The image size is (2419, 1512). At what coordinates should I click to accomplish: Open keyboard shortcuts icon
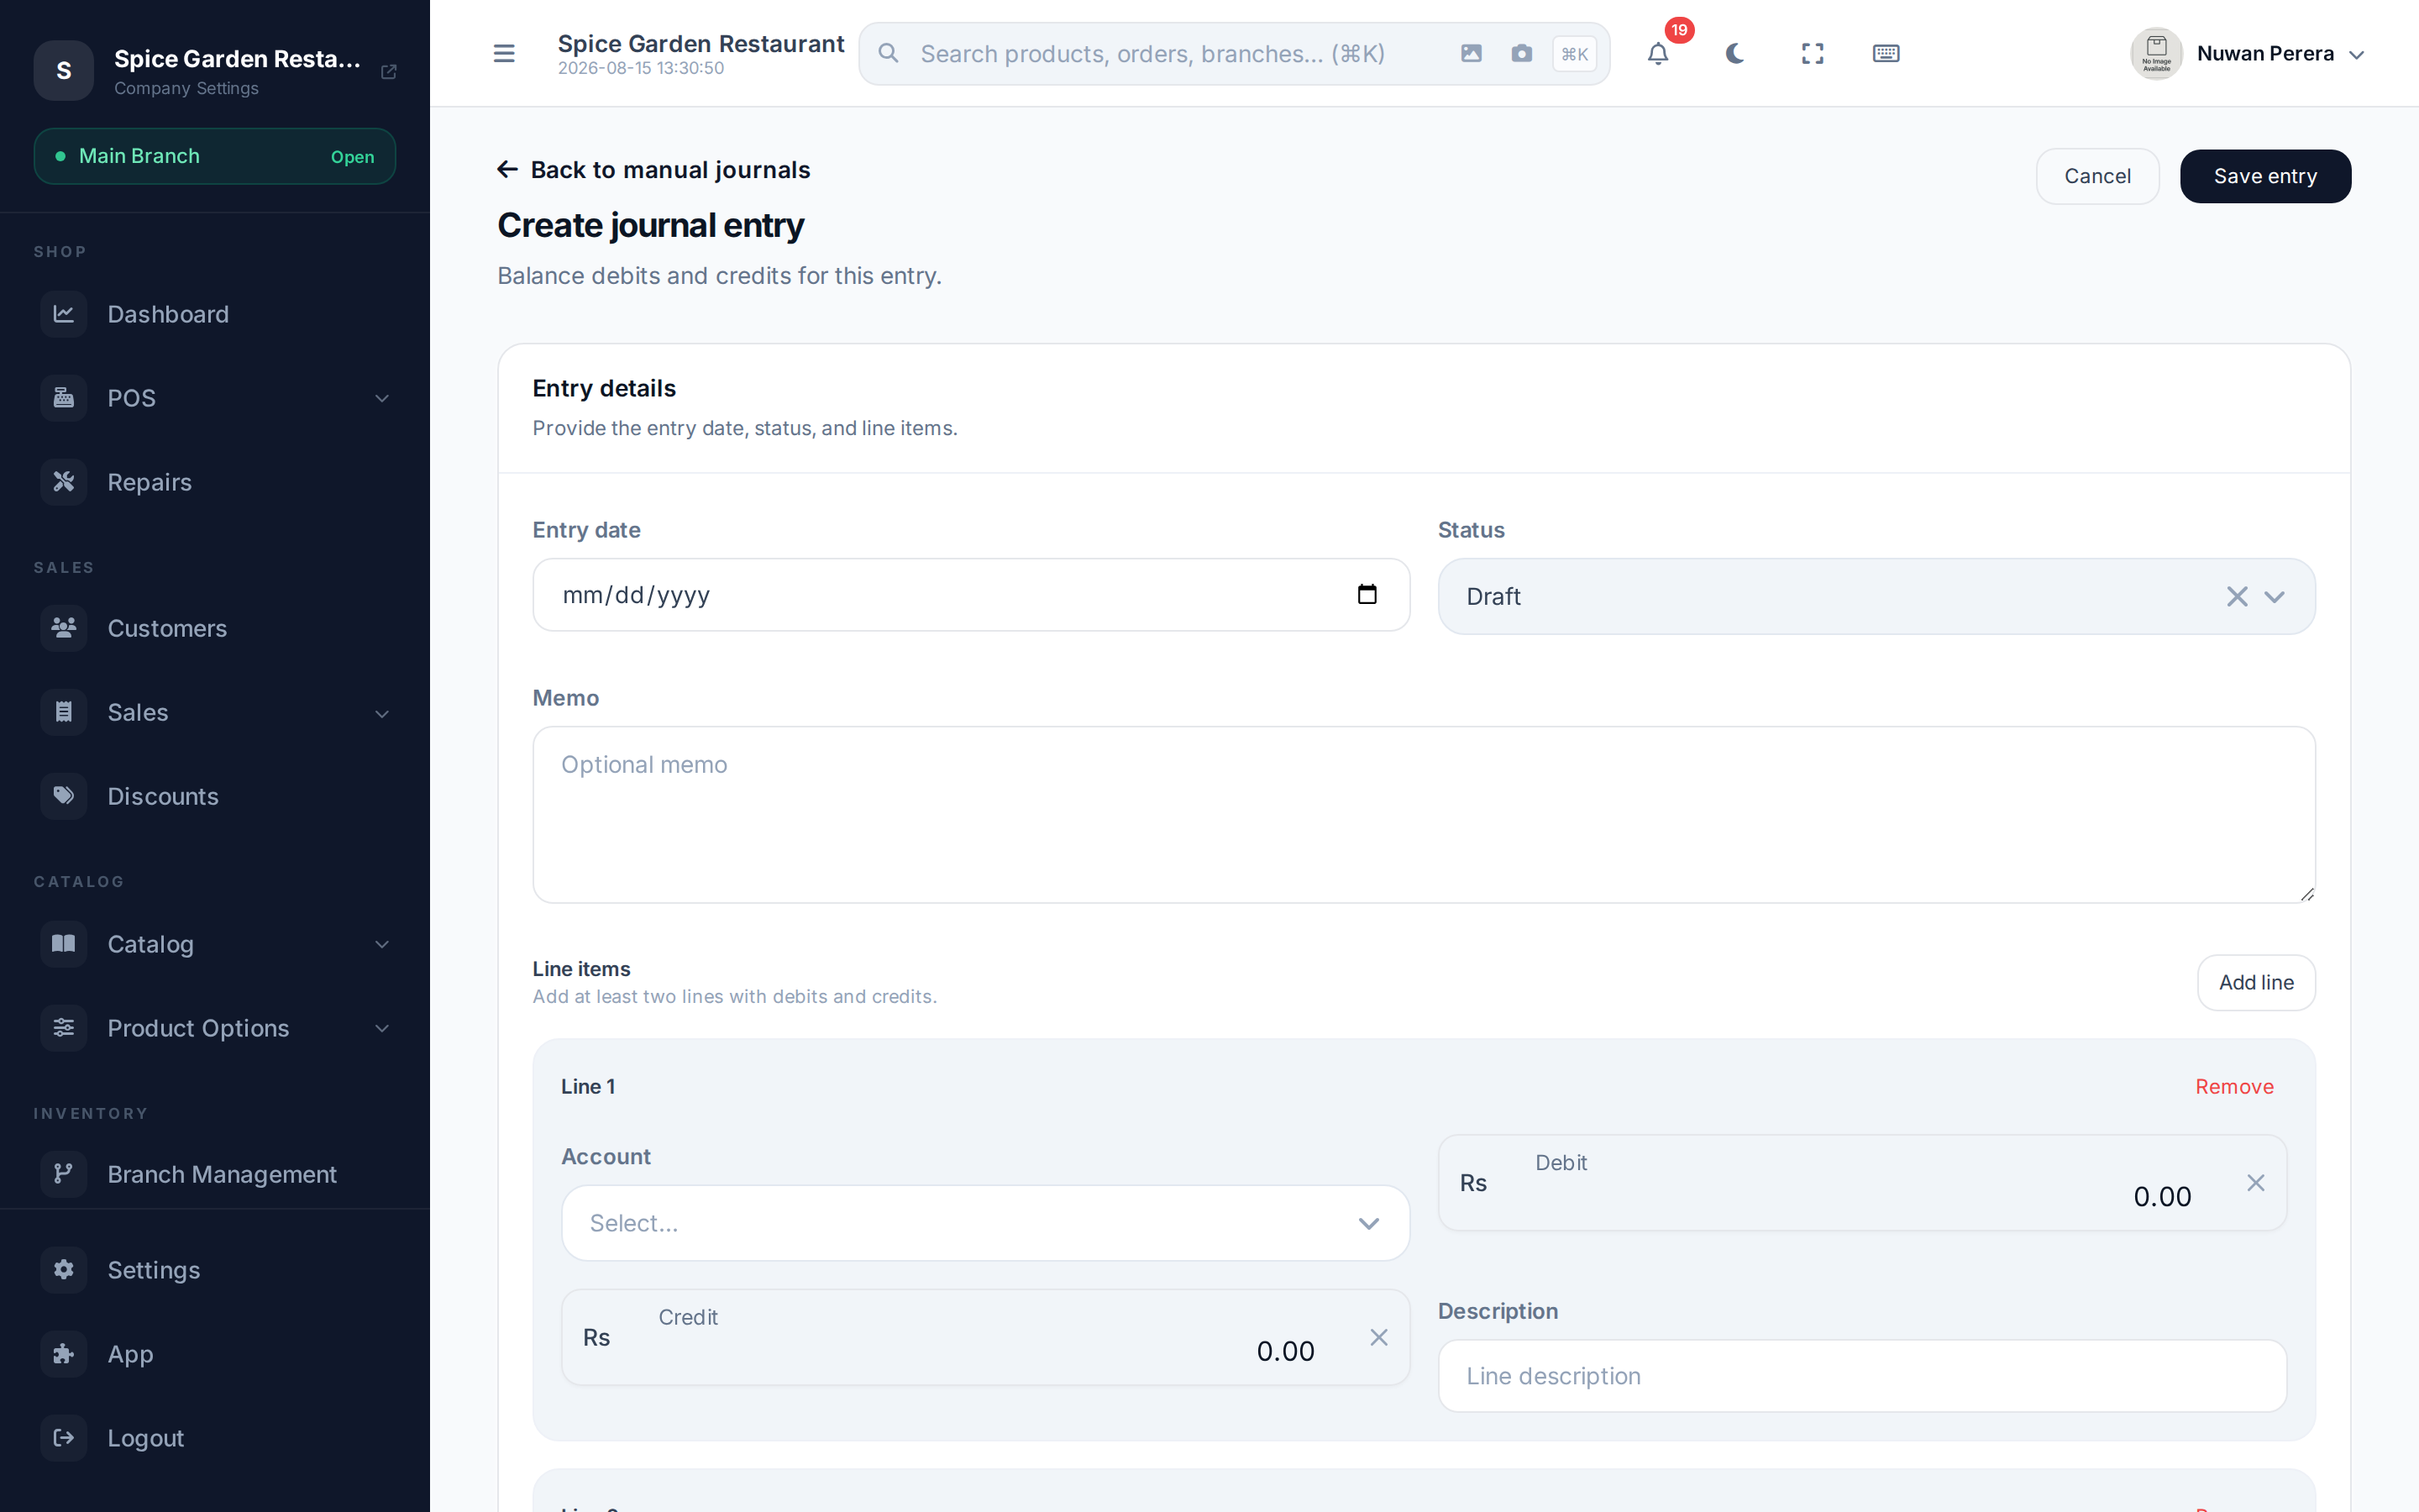click(1886, 53)
